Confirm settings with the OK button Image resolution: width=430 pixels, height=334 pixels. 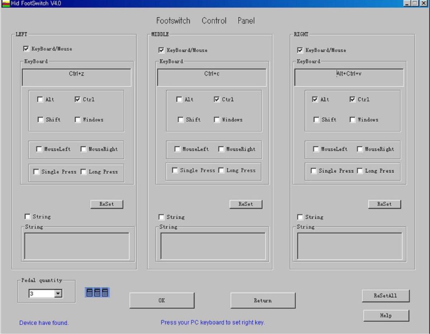162,301
